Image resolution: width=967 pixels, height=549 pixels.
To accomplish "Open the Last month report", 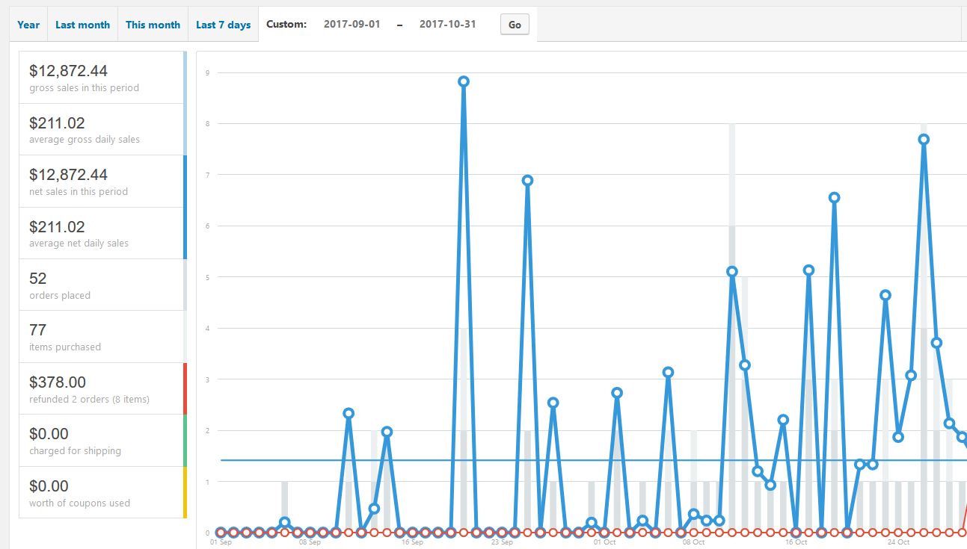I will (x=82, y=24).
